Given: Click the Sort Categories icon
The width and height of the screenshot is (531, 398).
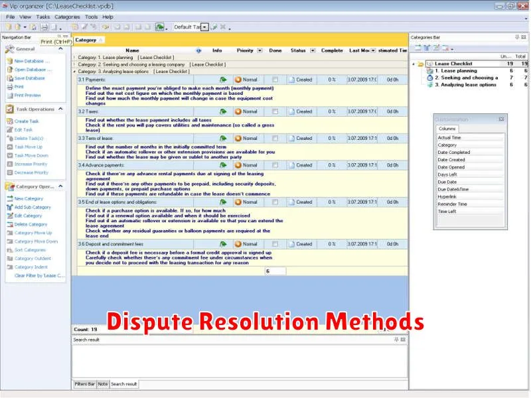Looking at the screenshot, I should pyautogui.click(x=10, y=250).
